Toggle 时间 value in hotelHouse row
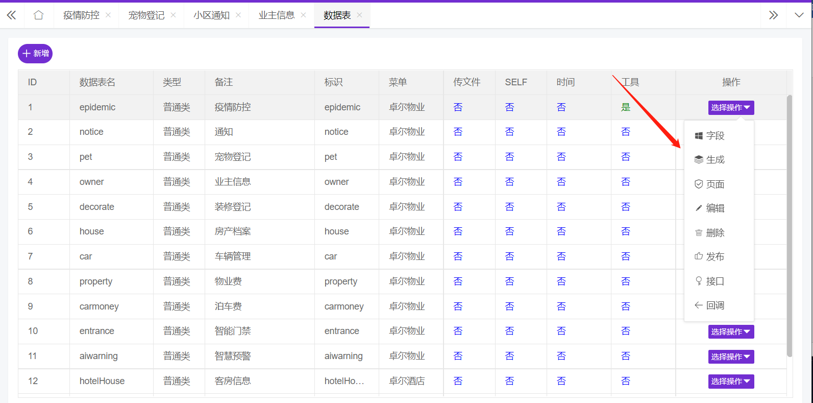 [561, 381]
